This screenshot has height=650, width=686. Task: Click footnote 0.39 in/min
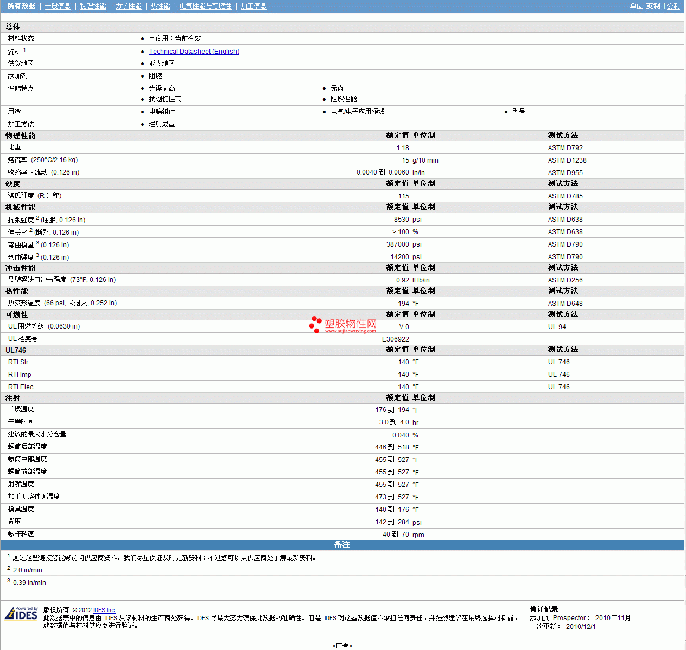29,583
